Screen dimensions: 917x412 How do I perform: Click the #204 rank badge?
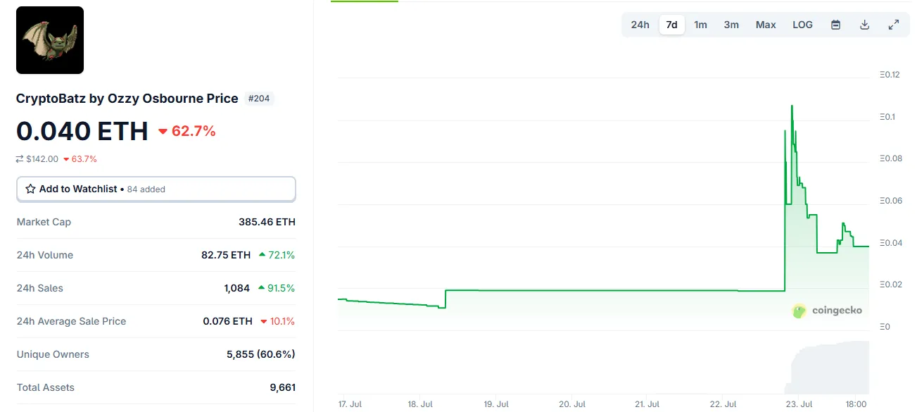click(259, 99)
